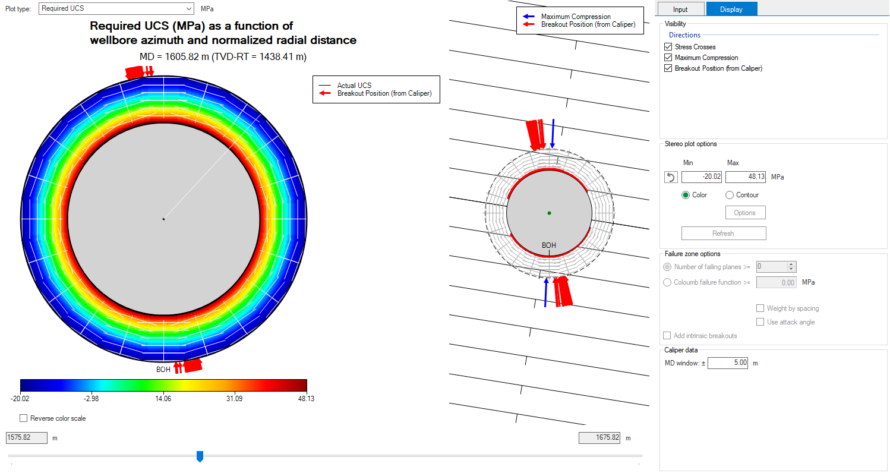The width and height of the screenshot is (890, 476).
Task: Click the Max MPa value field
Action: point(746,177)
